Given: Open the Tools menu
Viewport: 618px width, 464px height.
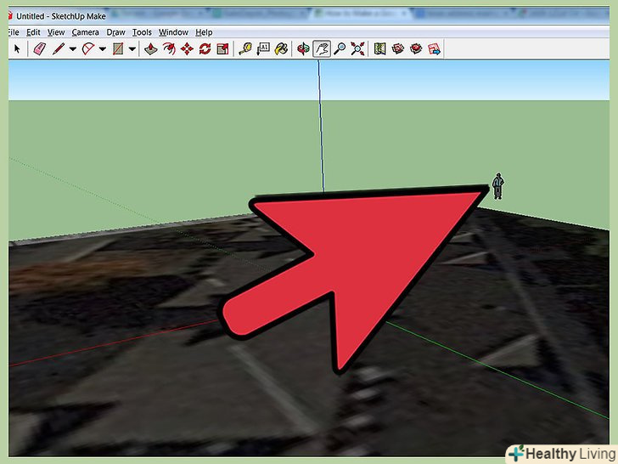Looking at the screenshot, I should (142, 32).
